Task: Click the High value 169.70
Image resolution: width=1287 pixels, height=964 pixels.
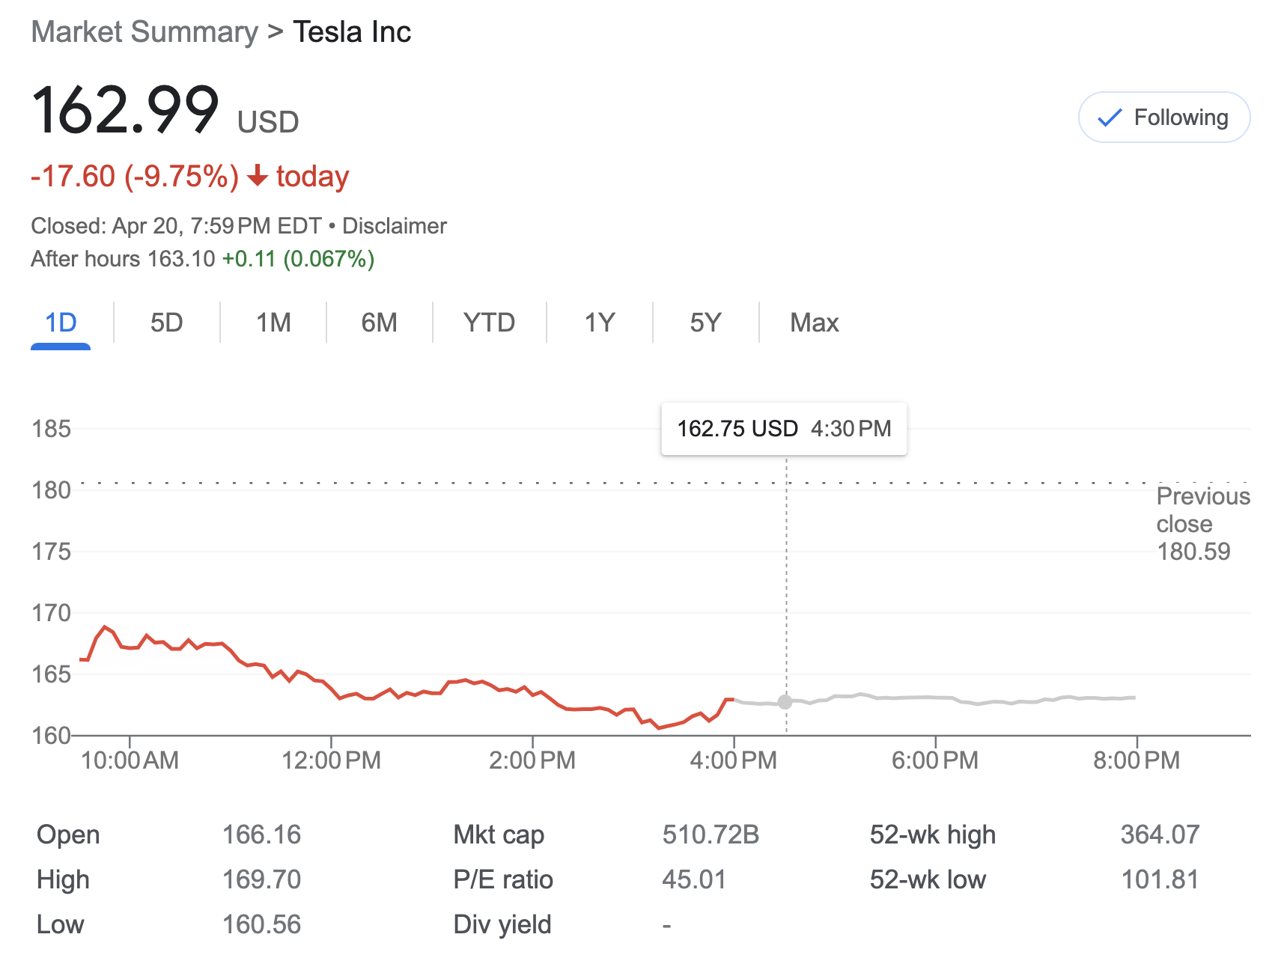Action: pyautogui.click(x=261, y=879)
